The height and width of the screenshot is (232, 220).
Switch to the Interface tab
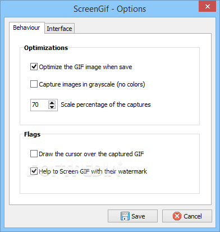[59, 29]
